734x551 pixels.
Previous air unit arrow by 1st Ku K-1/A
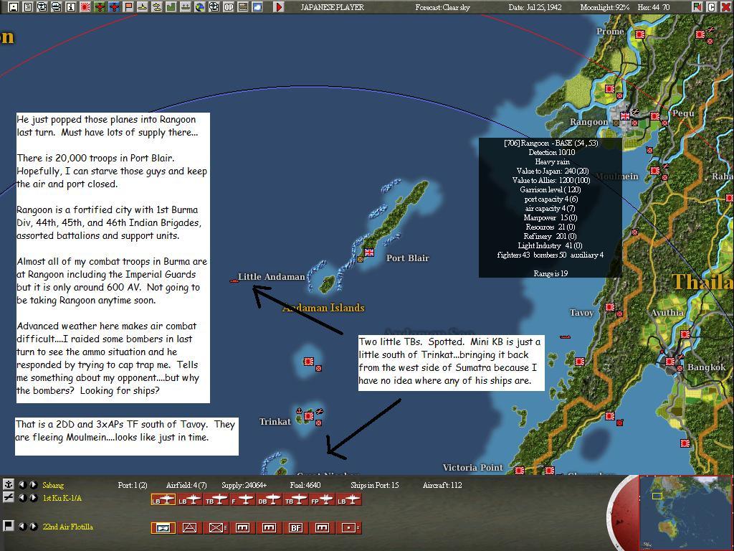(23, 498)
